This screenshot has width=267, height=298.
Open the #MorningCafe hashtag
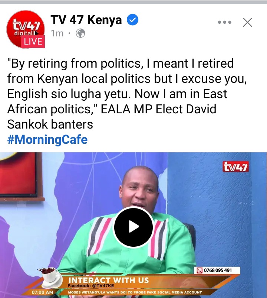[47, 140]
